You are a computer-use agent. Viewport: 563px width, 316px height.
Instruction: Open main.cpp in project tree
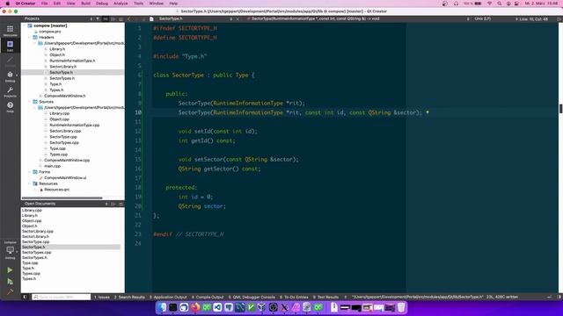52,166
